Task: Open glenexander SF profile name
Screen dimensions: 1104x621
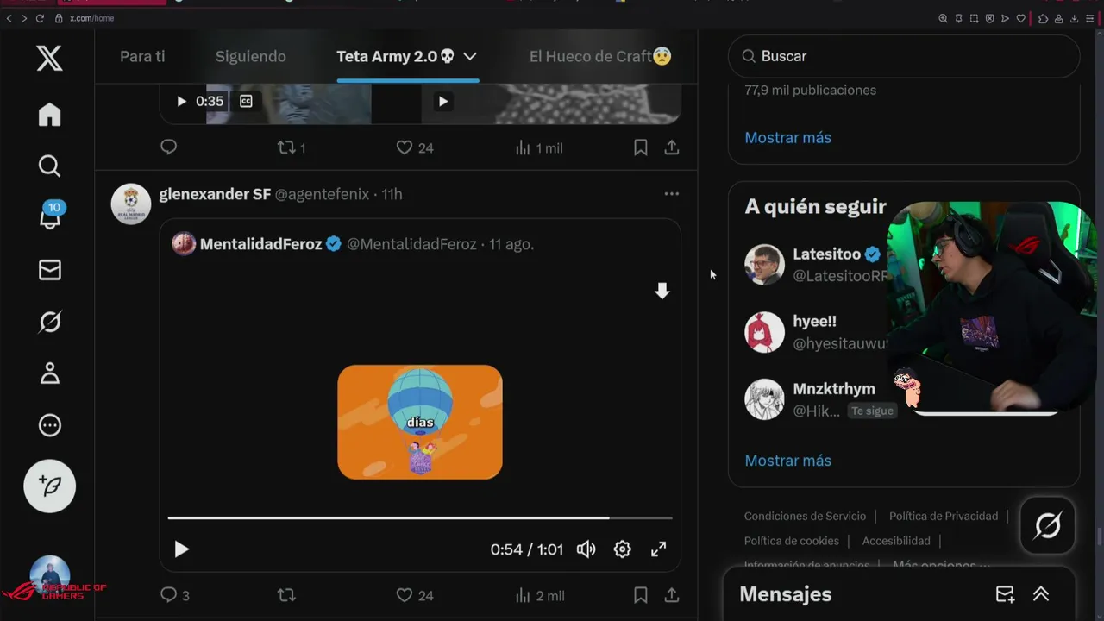Action: tap(215, 194)
